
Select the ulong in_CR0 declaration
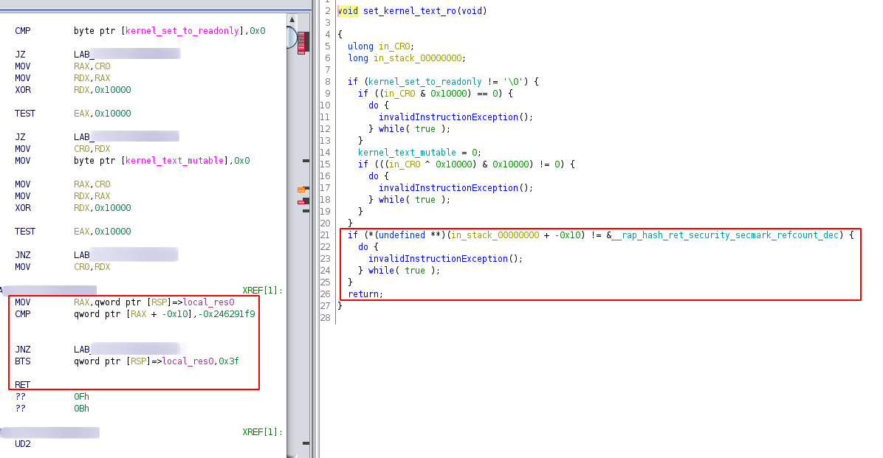[381, 46]
